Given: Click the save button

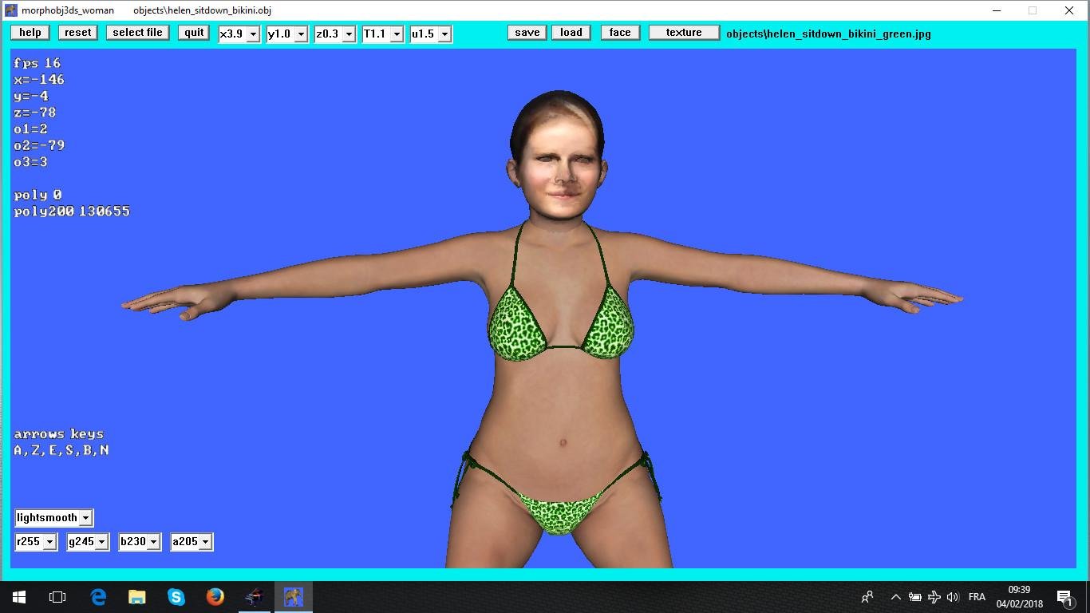Looking at the screenshot, I should 527,33.
